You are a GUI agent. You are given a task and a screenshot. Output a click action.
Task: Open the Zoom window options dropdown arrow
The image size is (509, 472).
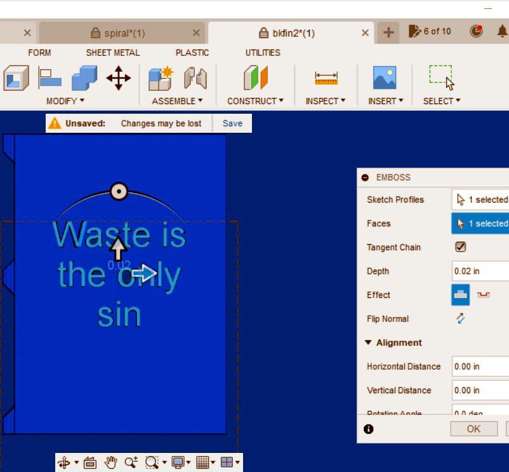click(164, 462)
